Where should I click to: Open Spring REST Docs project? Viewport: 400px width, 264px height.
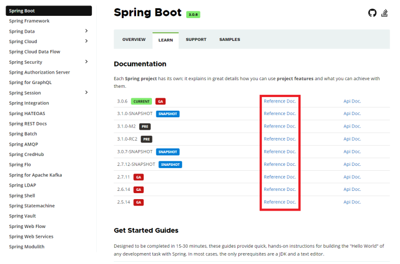pos(28,124)
